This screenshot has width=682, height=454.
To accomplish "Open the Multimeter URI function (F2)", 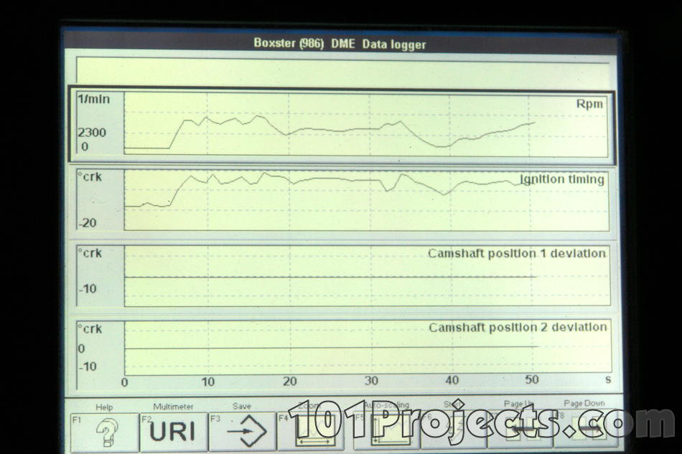I will 173,432.
